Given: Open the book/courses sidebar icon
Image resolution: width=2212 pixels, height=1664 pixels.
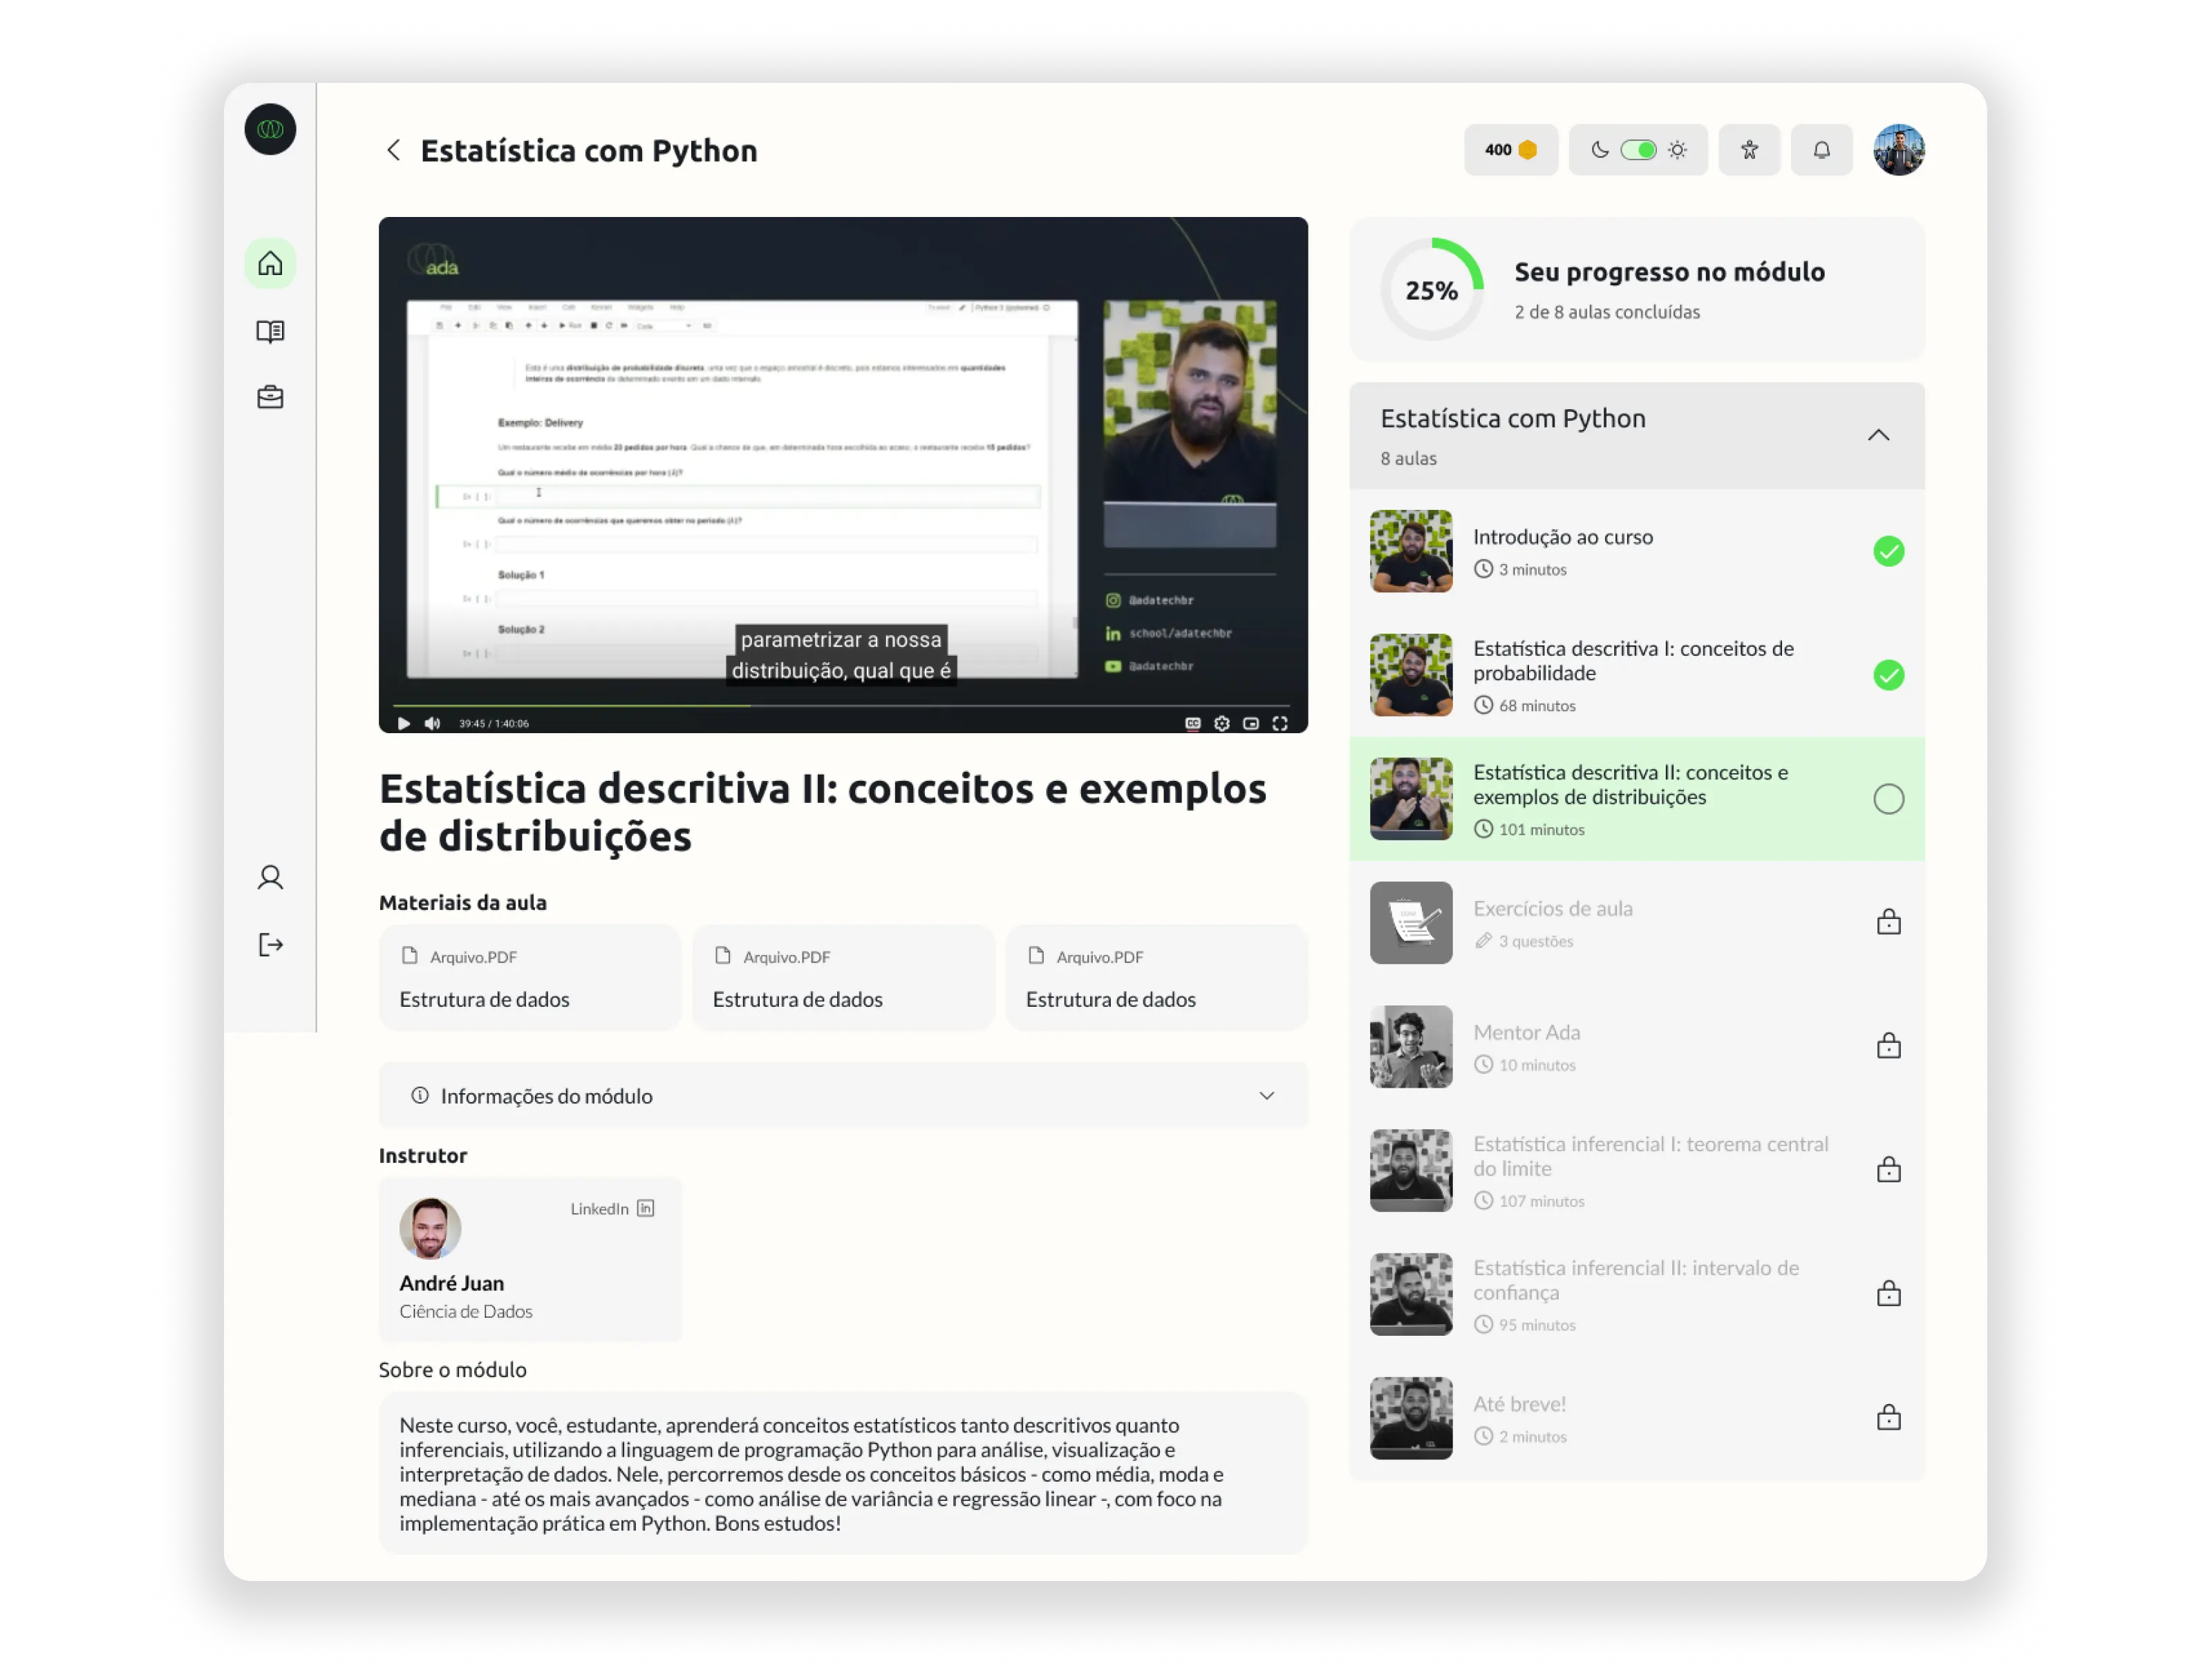Looking at the screenshot, I should 270,331.
